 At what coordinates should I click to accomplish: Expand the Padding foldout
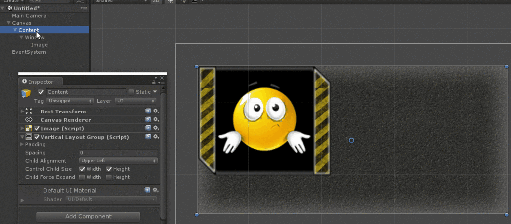pos(22,144)
